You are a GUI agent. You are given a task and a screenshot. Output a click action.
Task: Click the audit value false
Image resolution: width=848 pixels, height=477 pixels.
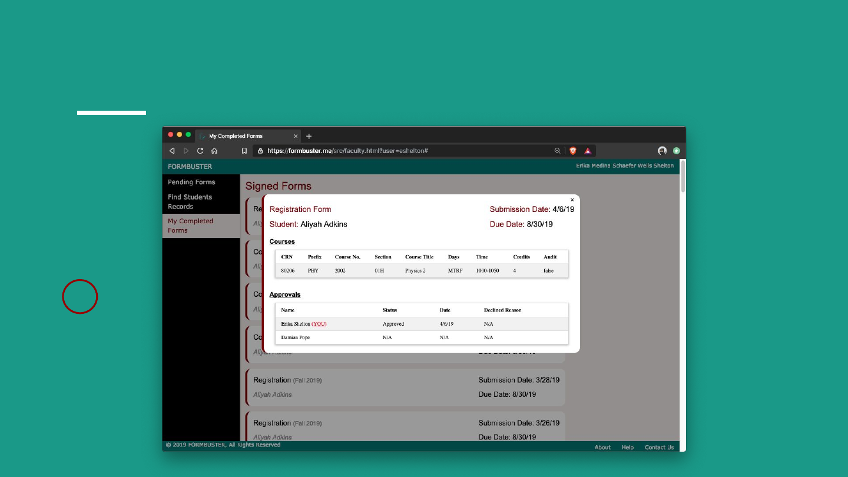pyautogui.click(x=548, y=271)
